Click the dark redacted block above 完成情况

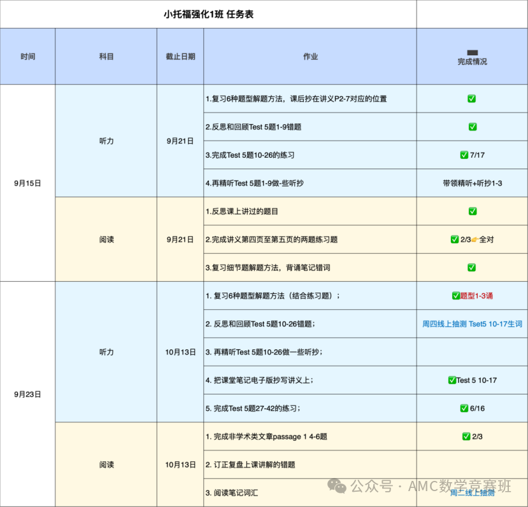(473, 53)
